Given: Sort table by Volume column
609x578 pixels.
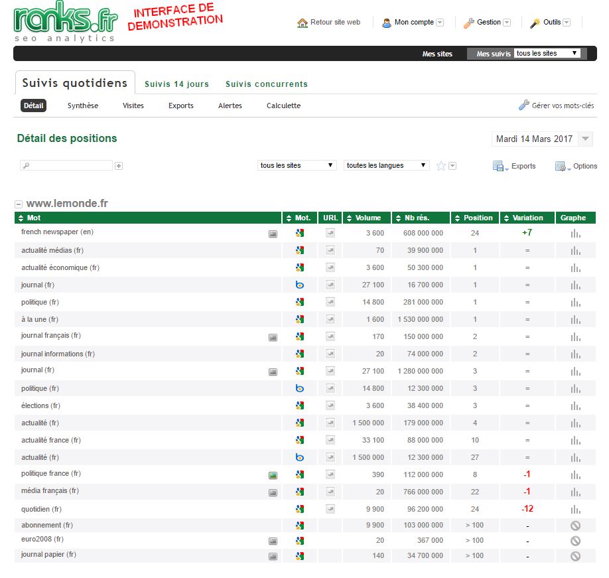Looking at the screenshot, I should (x=367, y=218).
